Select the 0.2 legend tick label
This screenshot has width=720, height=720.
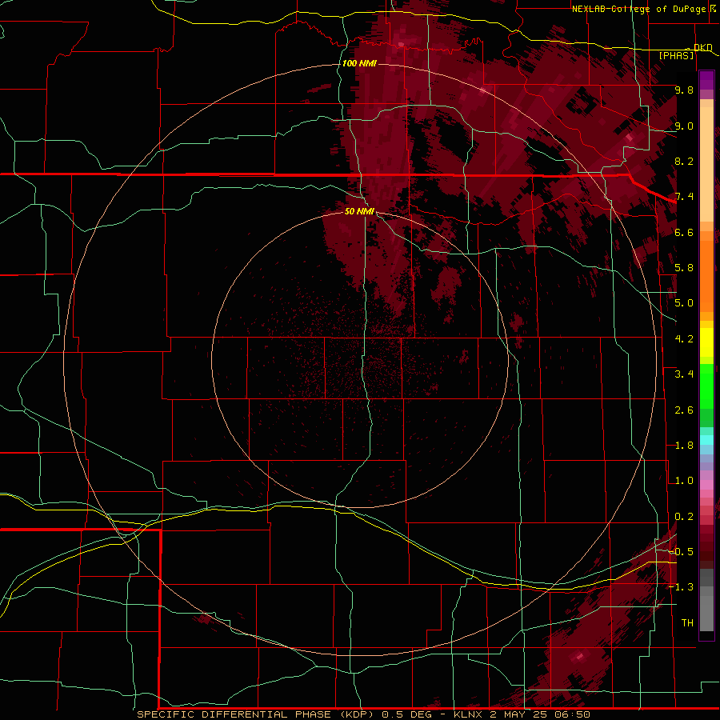(684, 517)
